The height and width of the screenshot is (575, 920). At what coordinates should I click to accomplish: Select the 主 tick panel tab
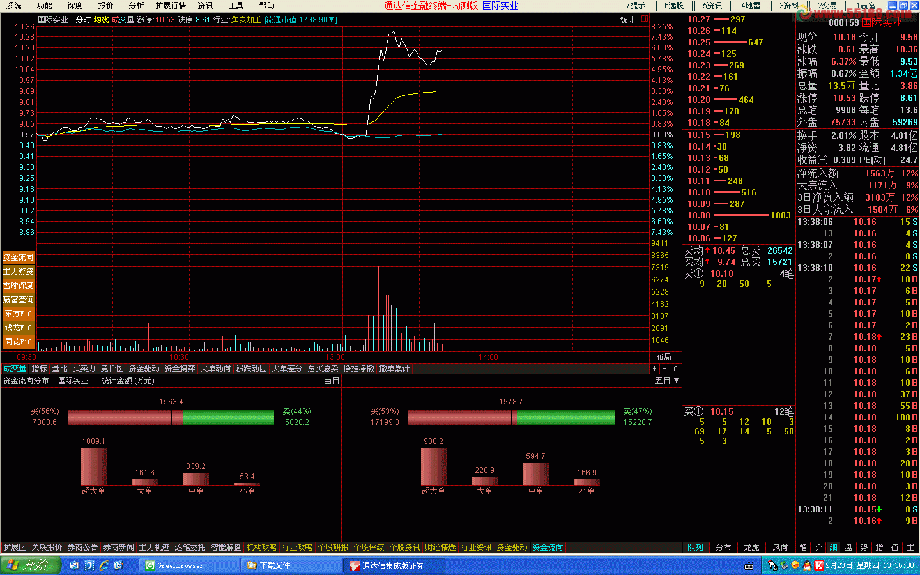point(911,548)
